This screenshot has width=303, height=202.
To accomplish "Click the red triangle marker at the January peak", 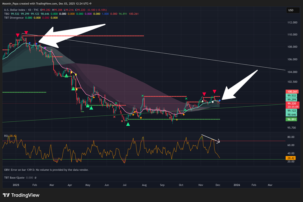I will 26,33.
